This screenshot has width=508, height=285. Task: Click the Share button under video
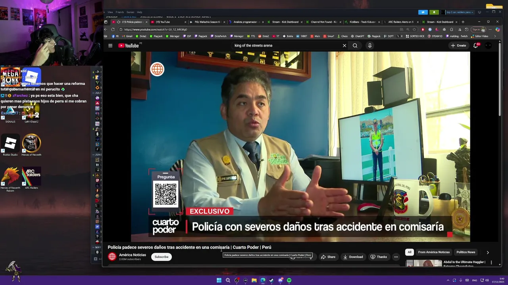tap(328, 257)
